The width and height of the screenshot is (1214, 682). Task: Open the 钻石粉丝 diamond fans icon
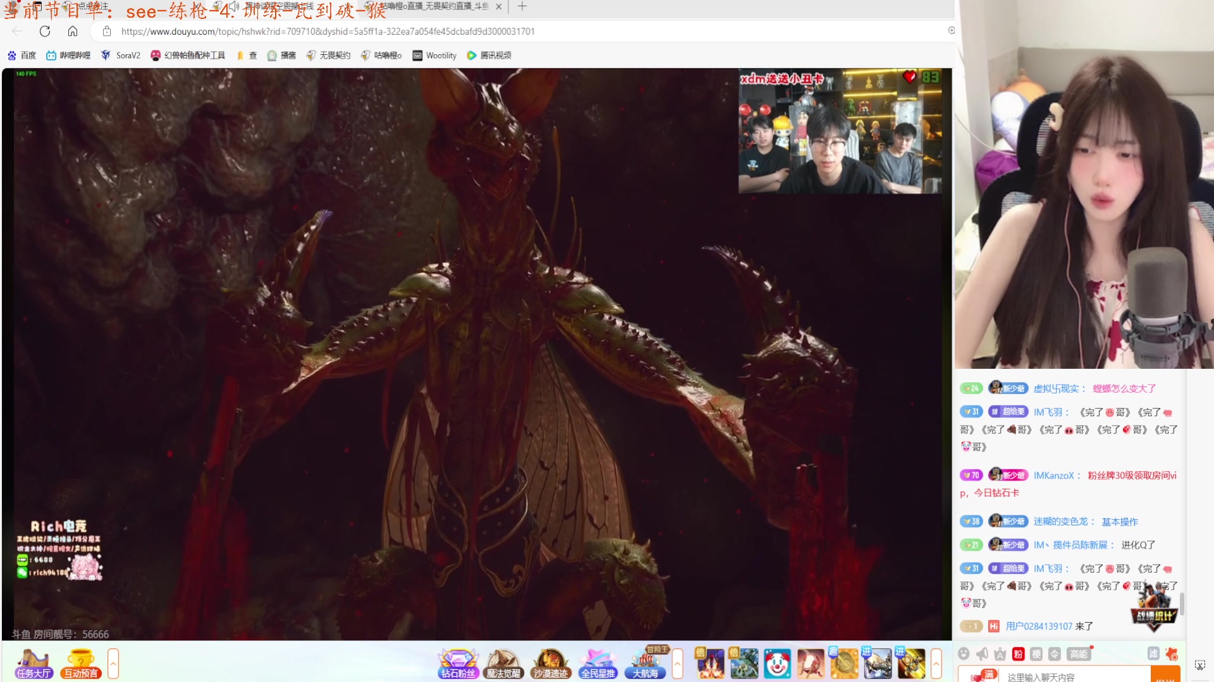point(458,664)
